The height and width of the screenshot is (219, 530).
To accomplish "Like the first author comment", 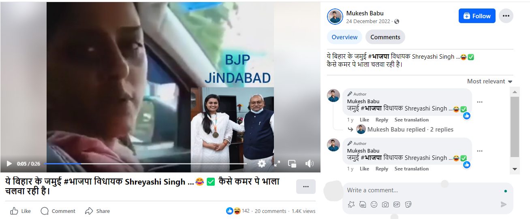I will (x=364, y=120).
